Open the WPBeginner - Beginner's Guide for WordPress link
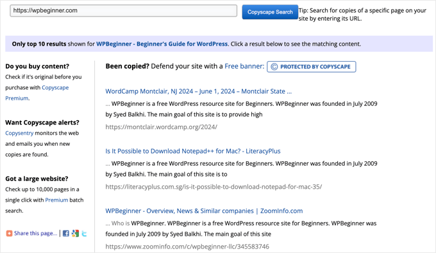436x253 pixels. point(162,44)
